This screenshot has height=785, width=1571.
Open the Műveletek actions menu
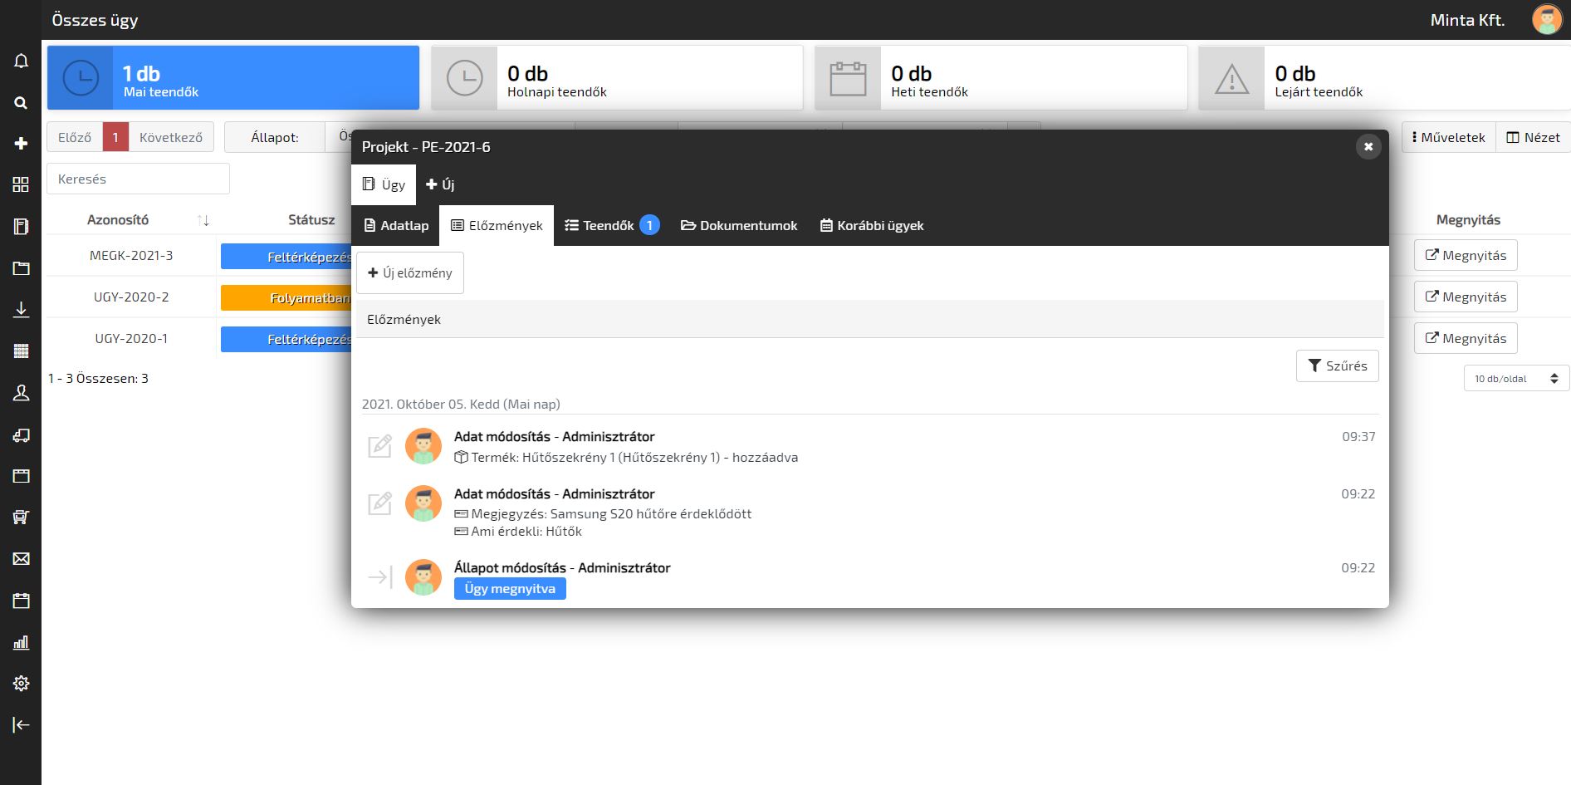pos(1448,138)
